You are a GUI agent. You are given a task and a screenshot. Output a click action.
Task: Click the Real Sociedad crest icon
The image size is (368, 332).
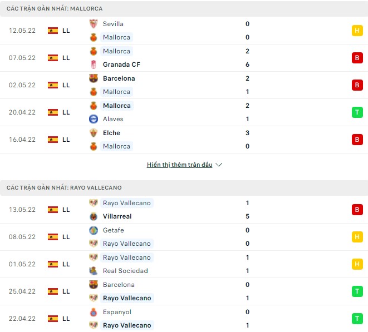point(94,271)
